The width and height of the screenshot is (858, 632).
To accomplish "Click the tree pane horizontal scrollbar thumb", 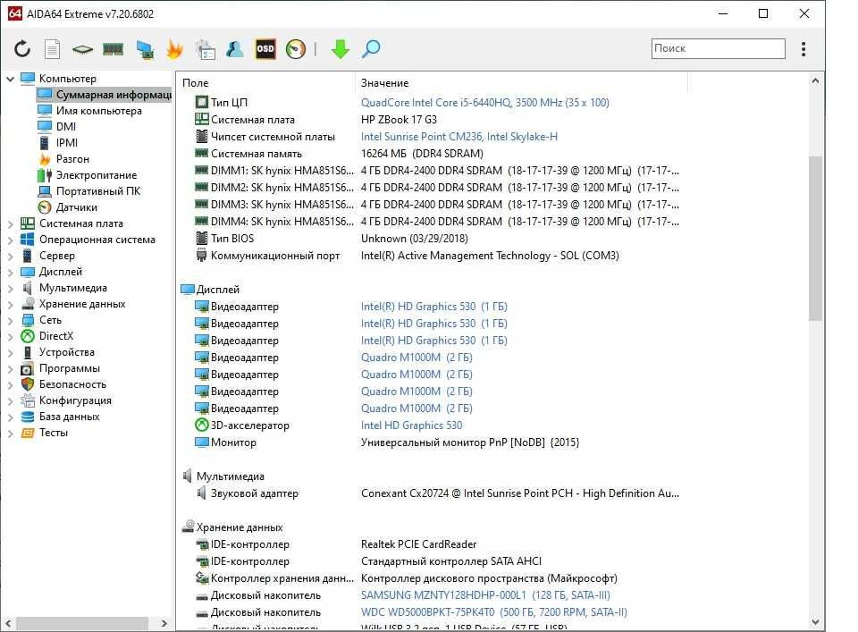I will [x=82, y=623].
